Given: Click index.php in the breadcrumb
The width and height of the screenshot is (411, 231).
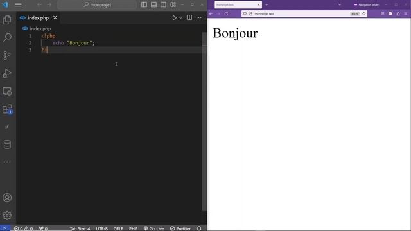Looking at the screenshot, I should [x=40, y=28].
